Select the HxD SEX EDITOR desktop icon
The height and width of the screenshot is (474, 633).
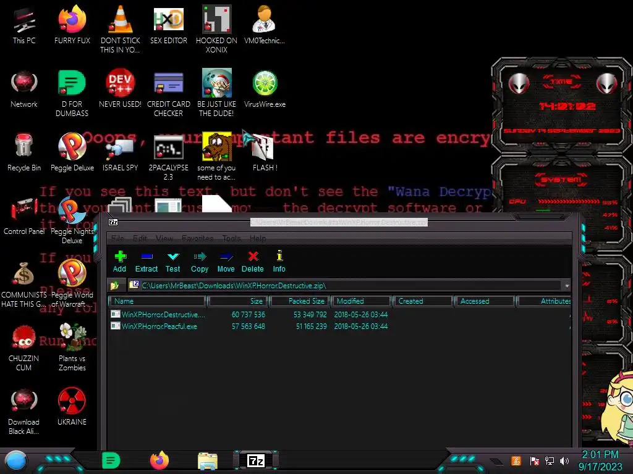click(169, 25)
